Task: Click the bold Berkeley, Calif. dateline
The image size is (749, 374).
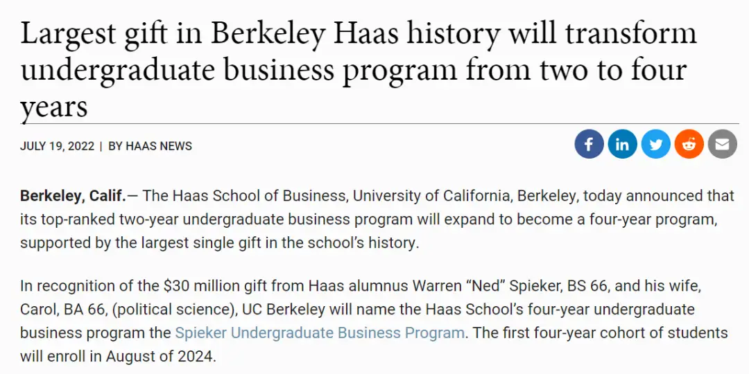Action: coord(73,196)
